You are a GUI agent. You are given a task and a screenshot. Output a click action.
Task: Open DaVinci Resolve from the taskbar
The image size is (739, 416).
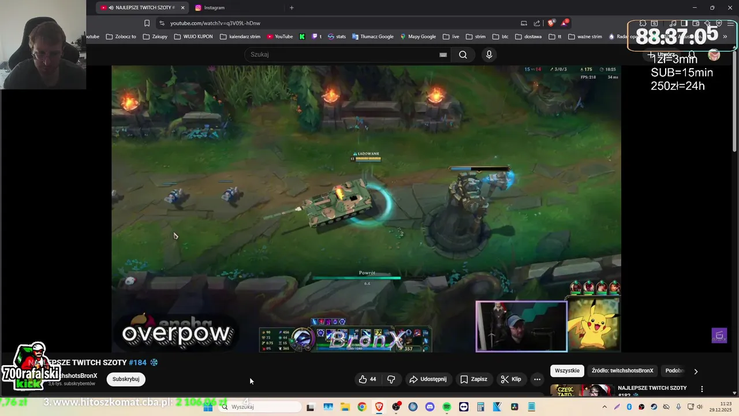pyautogui.click(x=514, y=407)
